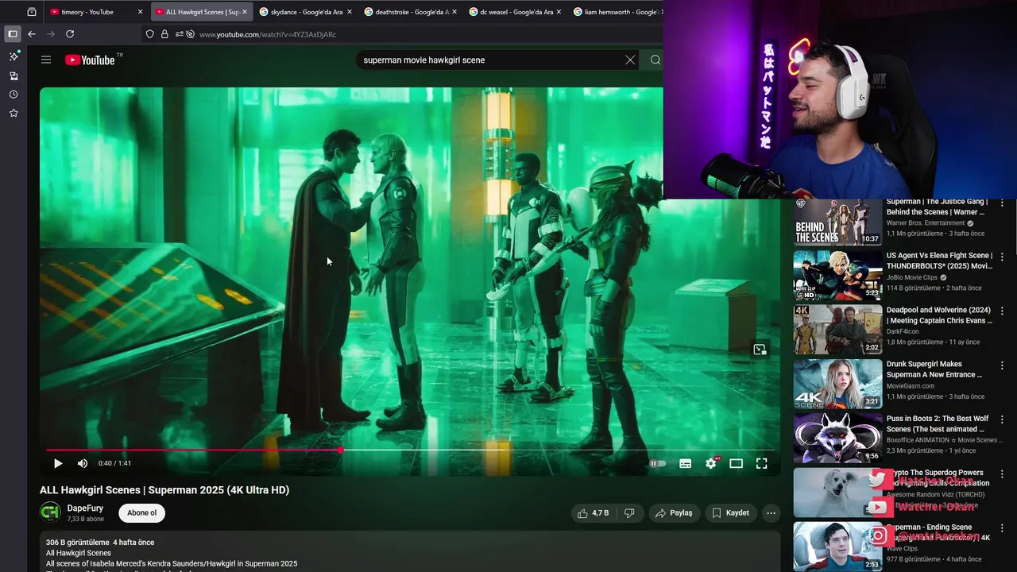Dislike the video
Image resolution: width=1017 pixels, height=572 pixels.
(x=629, y=513)
